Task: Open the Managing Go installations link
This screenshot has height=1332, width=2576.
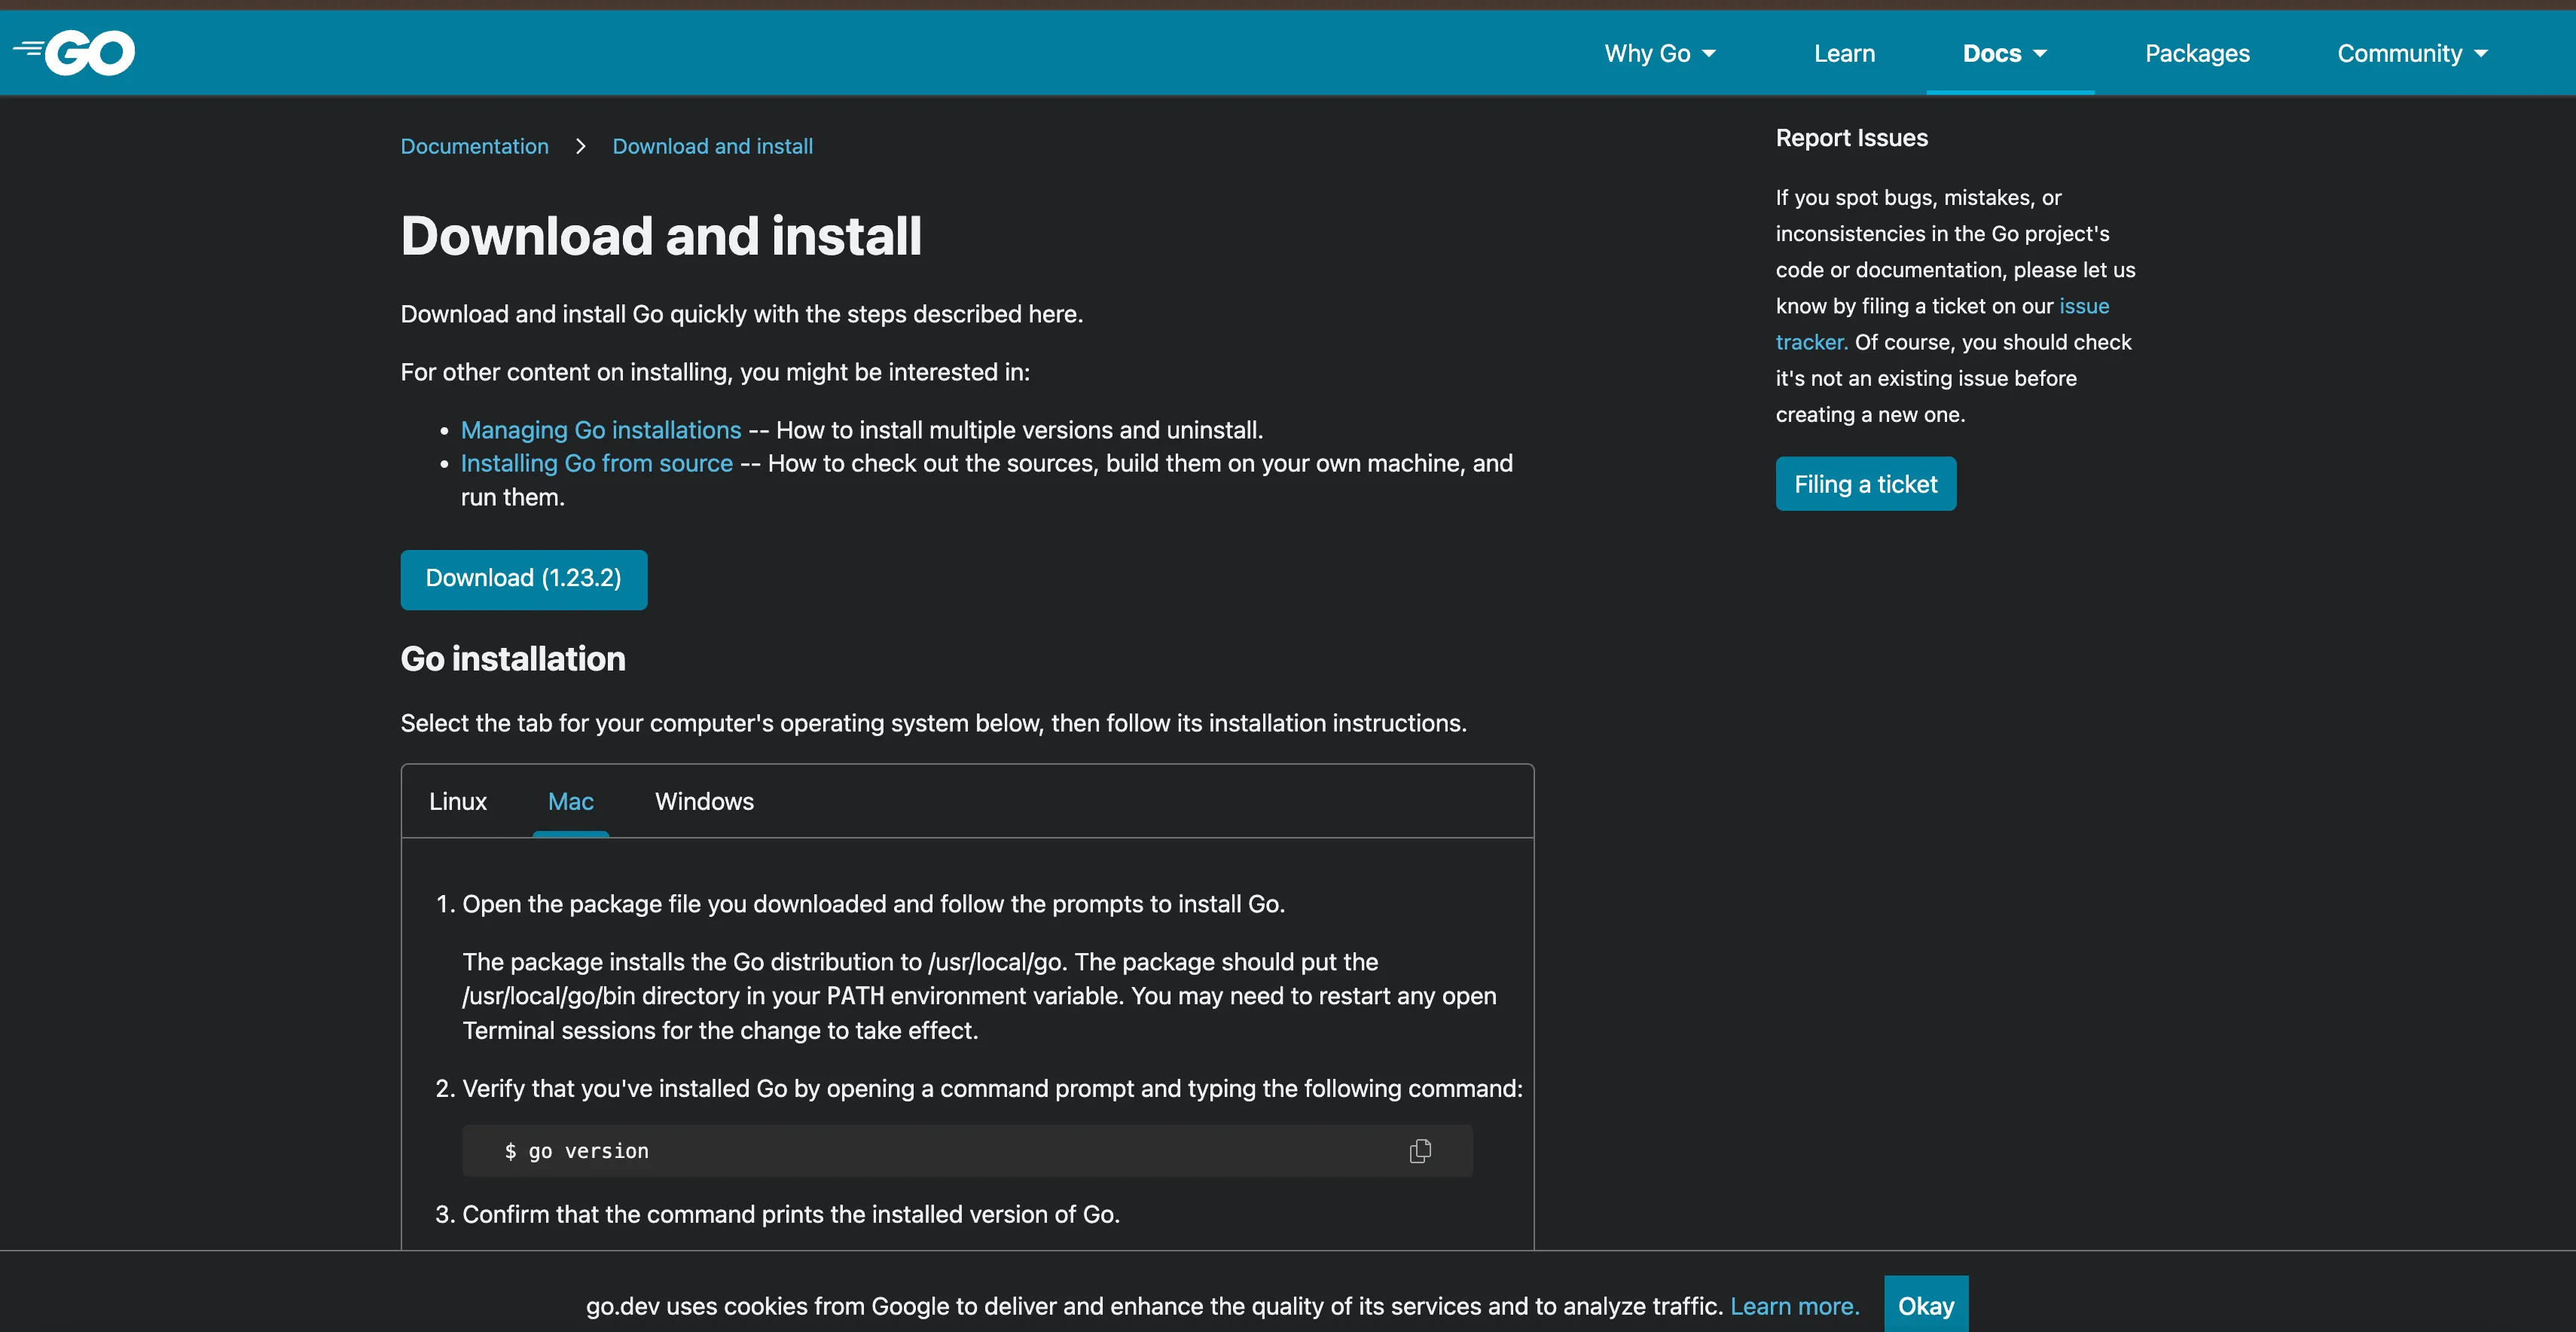Action: tap(601, 430)
